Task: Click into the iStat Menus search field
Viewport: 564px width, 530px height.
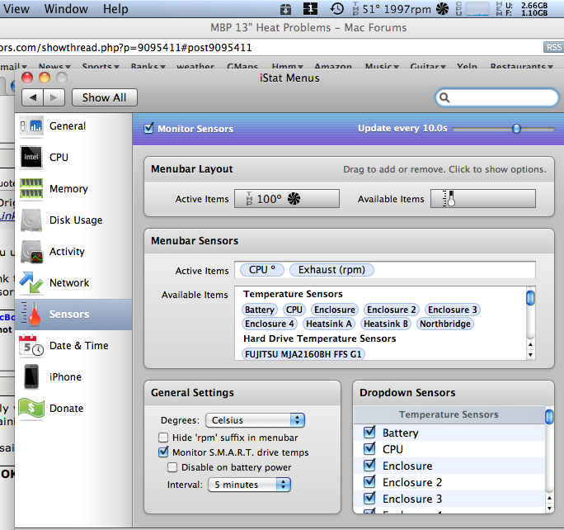Action: (x=496, y=97)
